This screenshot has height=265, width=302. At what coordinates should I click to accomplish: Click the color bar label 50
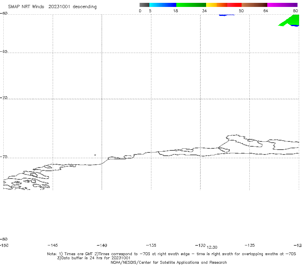coord(241,11)
